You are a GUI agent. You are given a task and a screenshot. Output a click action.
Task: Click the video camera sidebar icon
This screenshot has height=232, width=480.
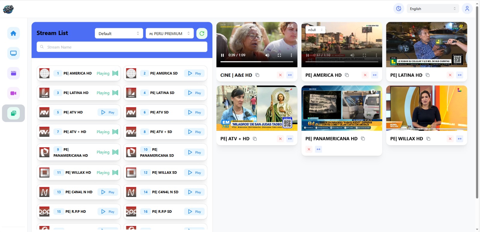tap(13, 93)
